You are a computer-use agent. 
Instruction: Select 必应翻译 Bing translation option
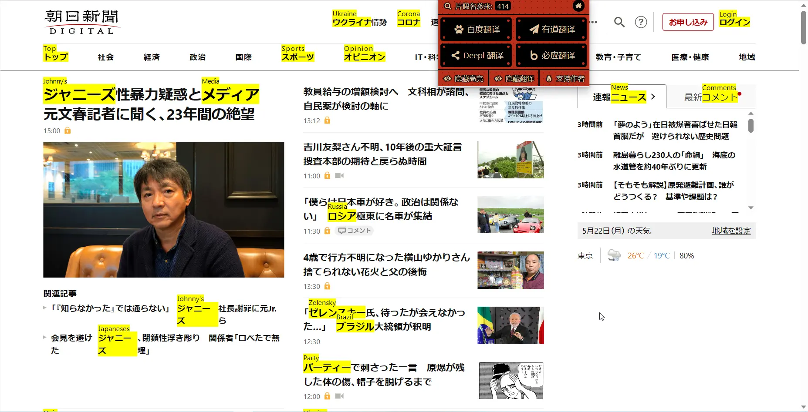coord(551,56)
